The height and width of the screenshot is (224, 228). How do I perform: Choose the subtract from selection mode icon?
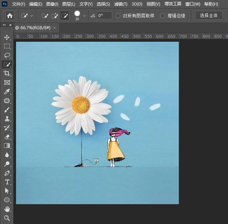coord(64,16)
